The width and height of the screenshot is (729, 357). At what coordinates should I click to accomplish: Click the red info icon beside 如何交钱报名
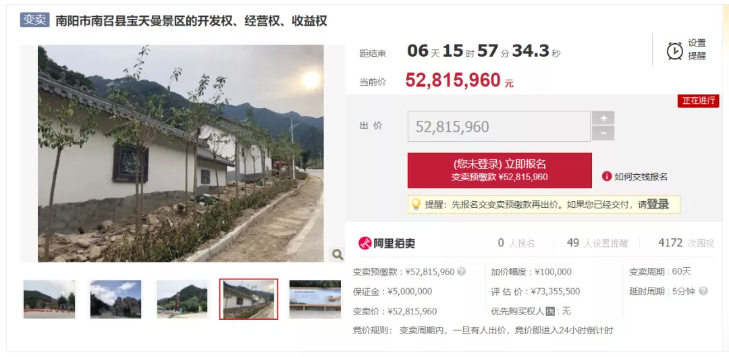coord(606,176)
